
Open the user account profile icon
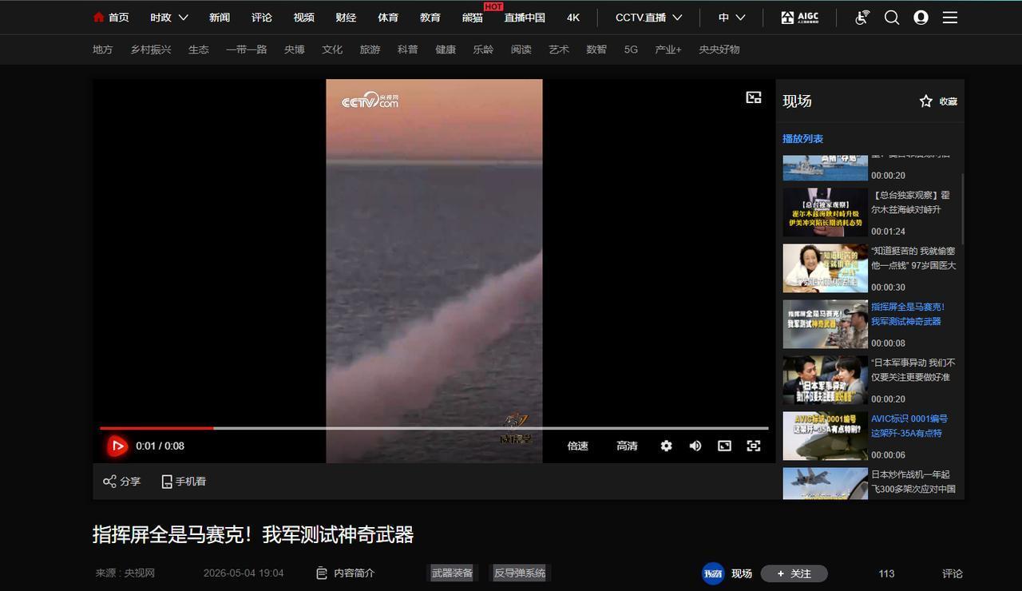(x=921, y=18)
